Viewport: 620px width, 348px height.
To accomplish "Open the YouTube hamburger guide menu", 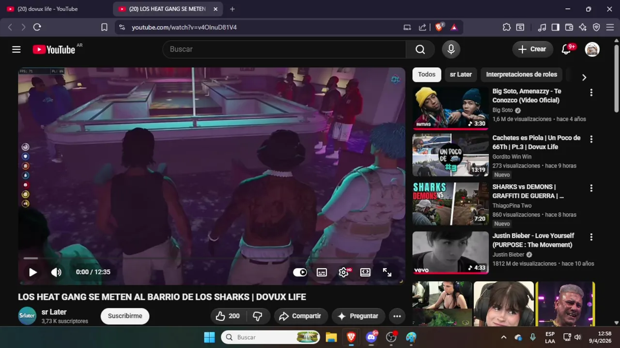I will (16, 49).
